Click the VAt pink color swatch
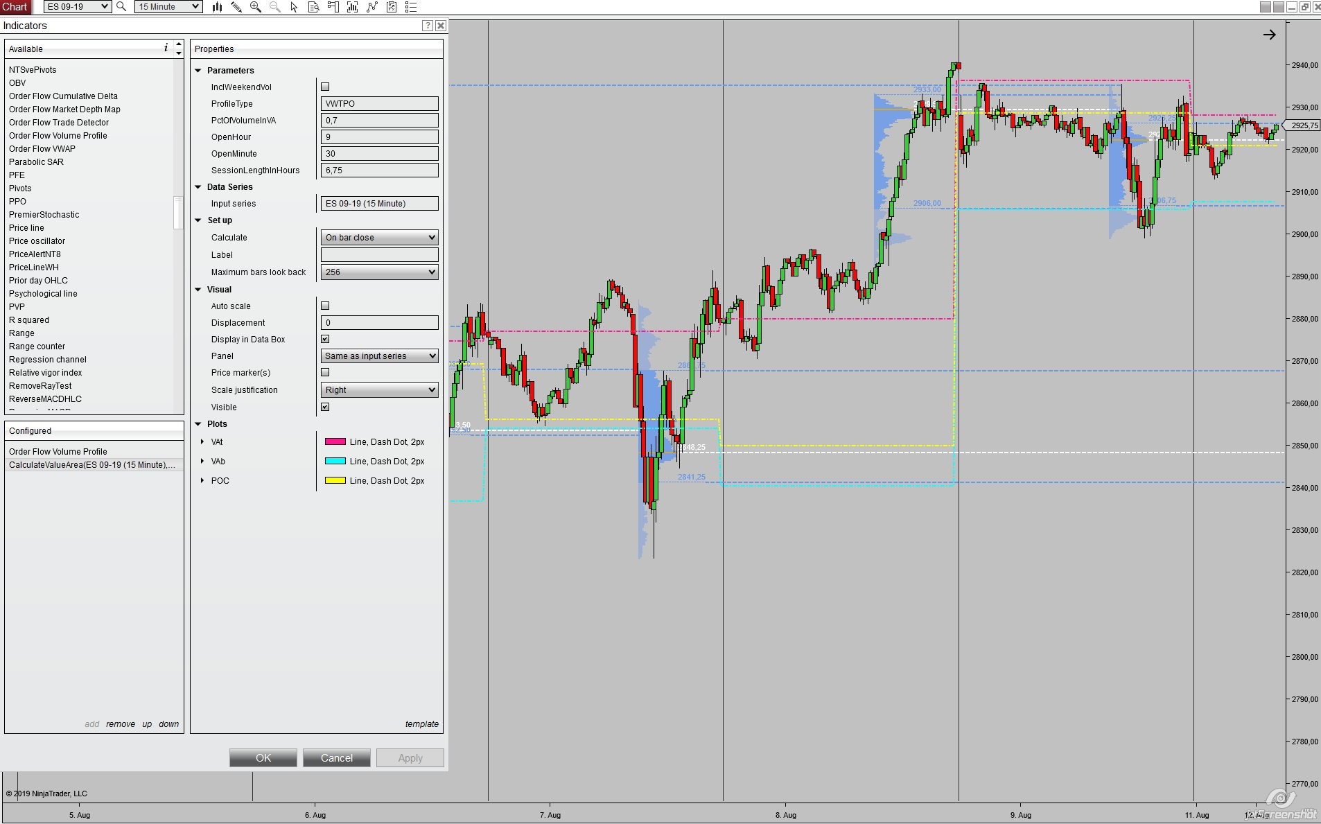 coord(335,441)
